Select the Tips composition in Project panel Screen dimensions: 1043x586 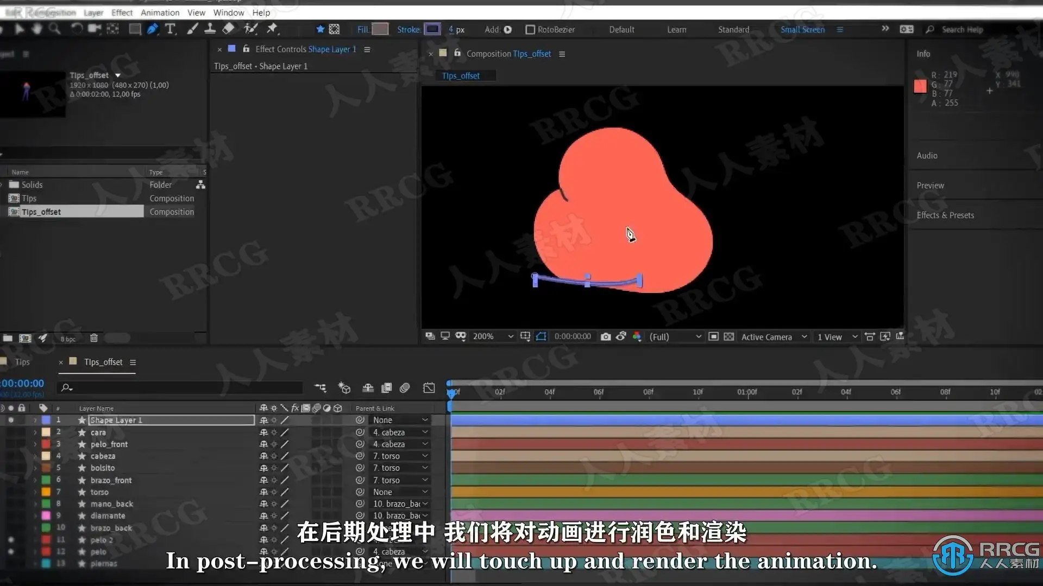tap(29, 199)
